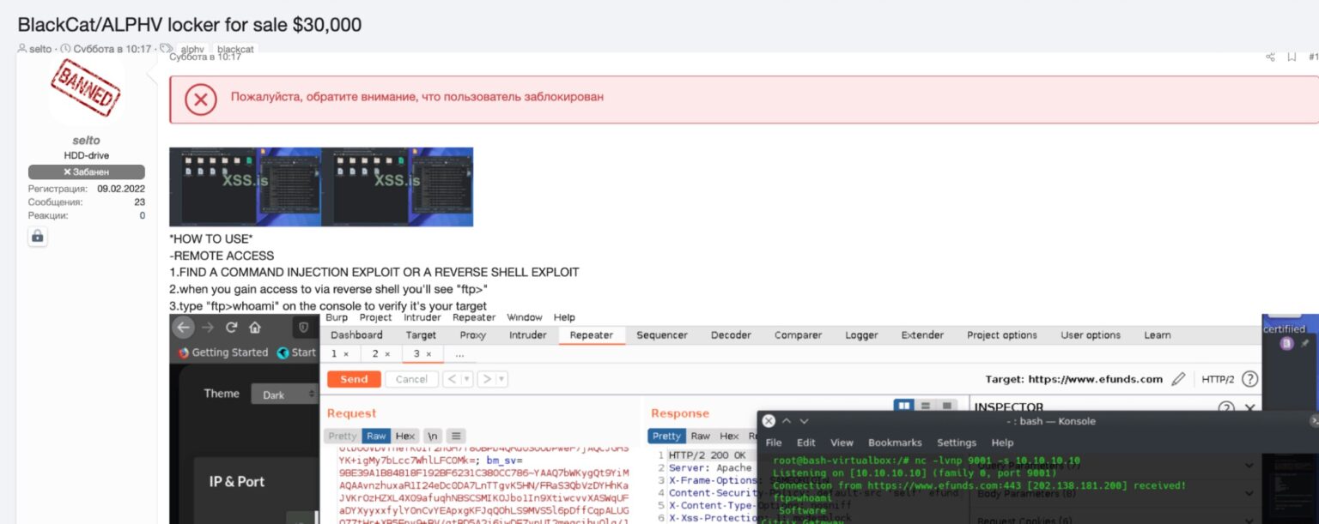
Task: Open the back history dropdown arrow
Action: [466, 379]
